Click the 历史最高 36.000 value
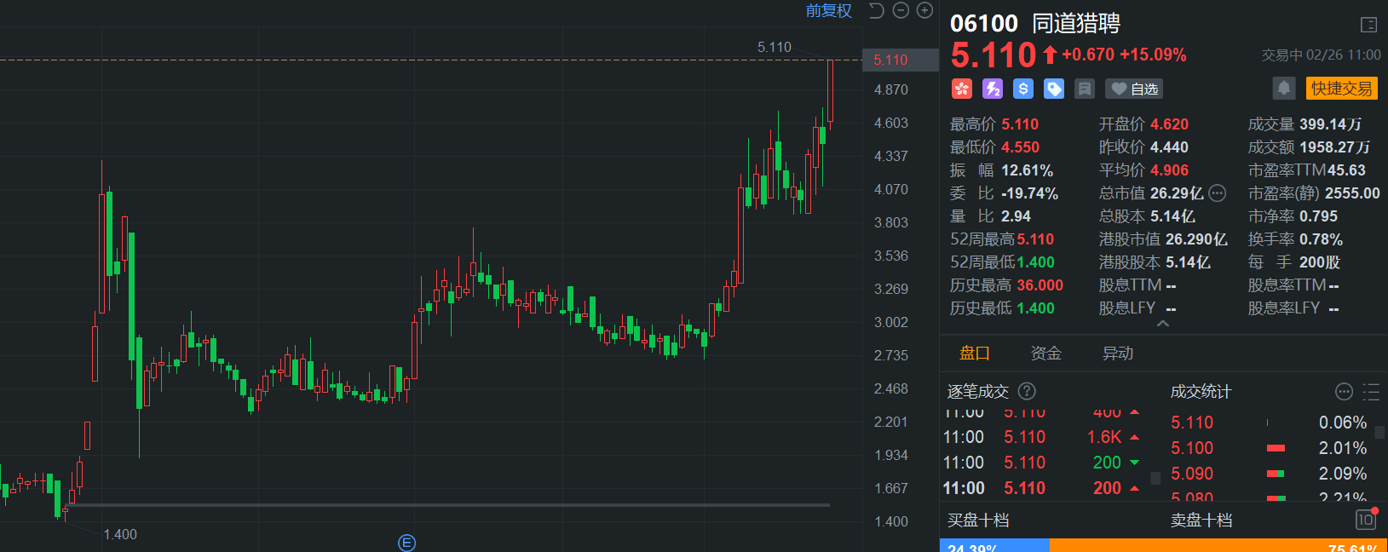This screenshot has width=1388, height=552. coord(1040,285)
